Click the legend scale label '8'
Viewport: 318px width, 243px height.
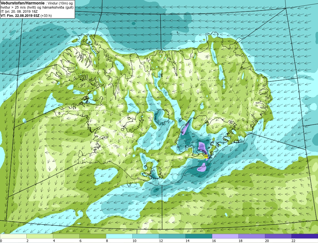(107, 241)
